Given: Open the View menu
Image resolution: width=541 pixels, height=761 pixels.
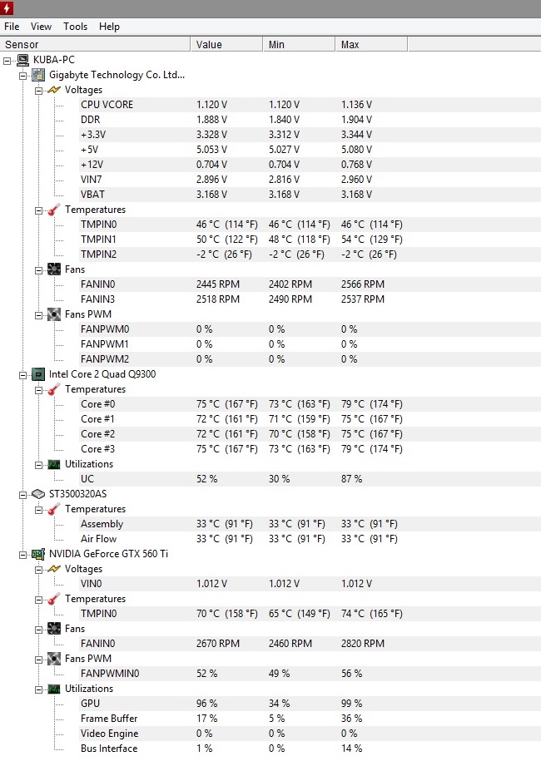Looking at the screenshot, I should pos(41,27).
